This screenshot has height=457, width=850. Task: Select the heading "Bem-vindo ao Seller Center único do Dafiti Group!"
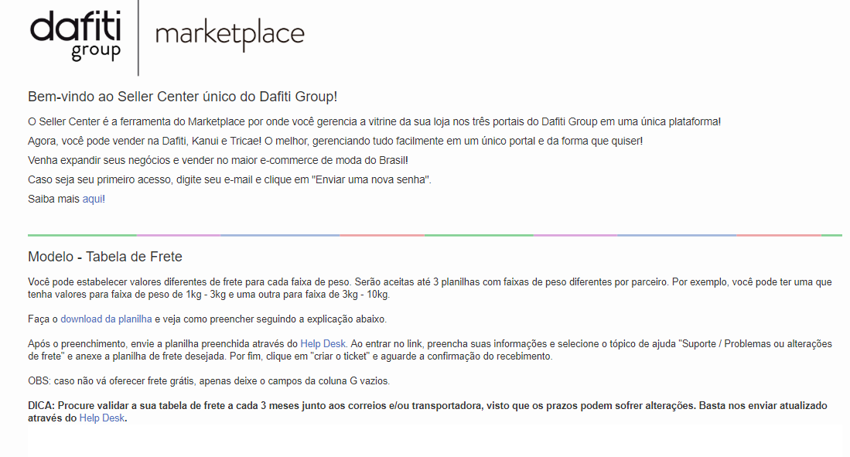(x=183, y=97)
